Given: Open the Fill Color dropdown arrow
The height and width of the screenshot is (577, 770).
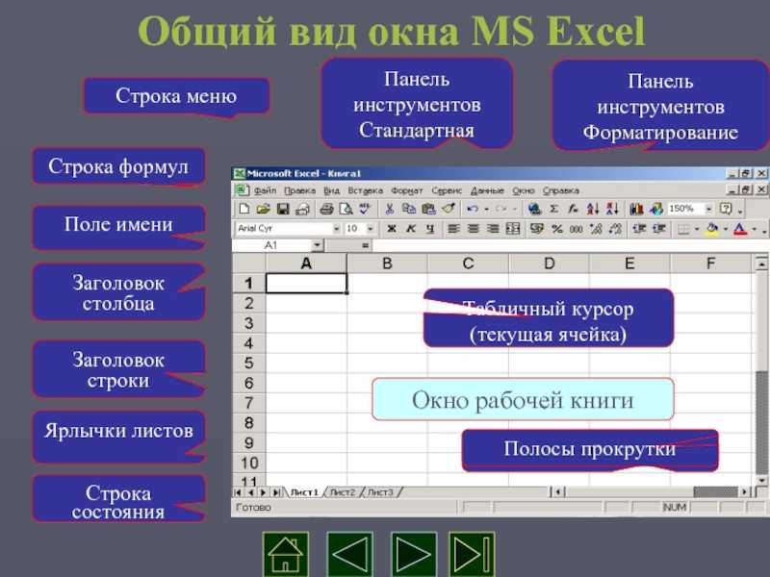Looking at the screenshot, I should point(726,229).
